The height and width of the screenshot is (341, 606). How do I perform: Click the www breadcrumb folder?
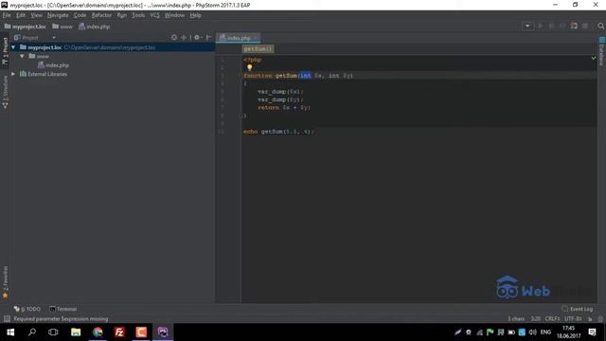click(x=62, y=27)
